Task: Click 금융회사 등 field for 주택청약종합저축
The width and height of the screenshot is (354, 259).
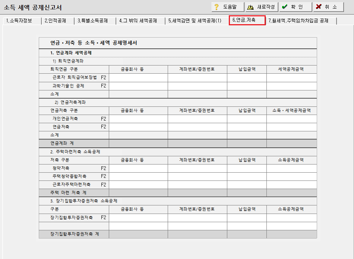Action: coord(138,177)
